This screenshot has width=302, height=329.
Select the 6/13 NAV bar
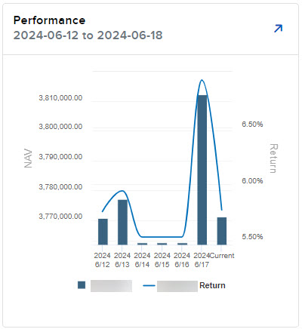(x=122, y=222)
